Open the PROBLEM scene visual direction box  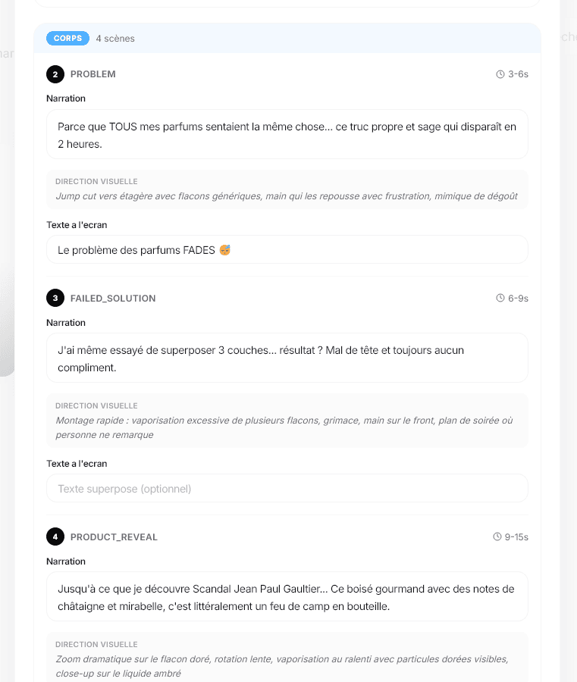pos(287,189)
